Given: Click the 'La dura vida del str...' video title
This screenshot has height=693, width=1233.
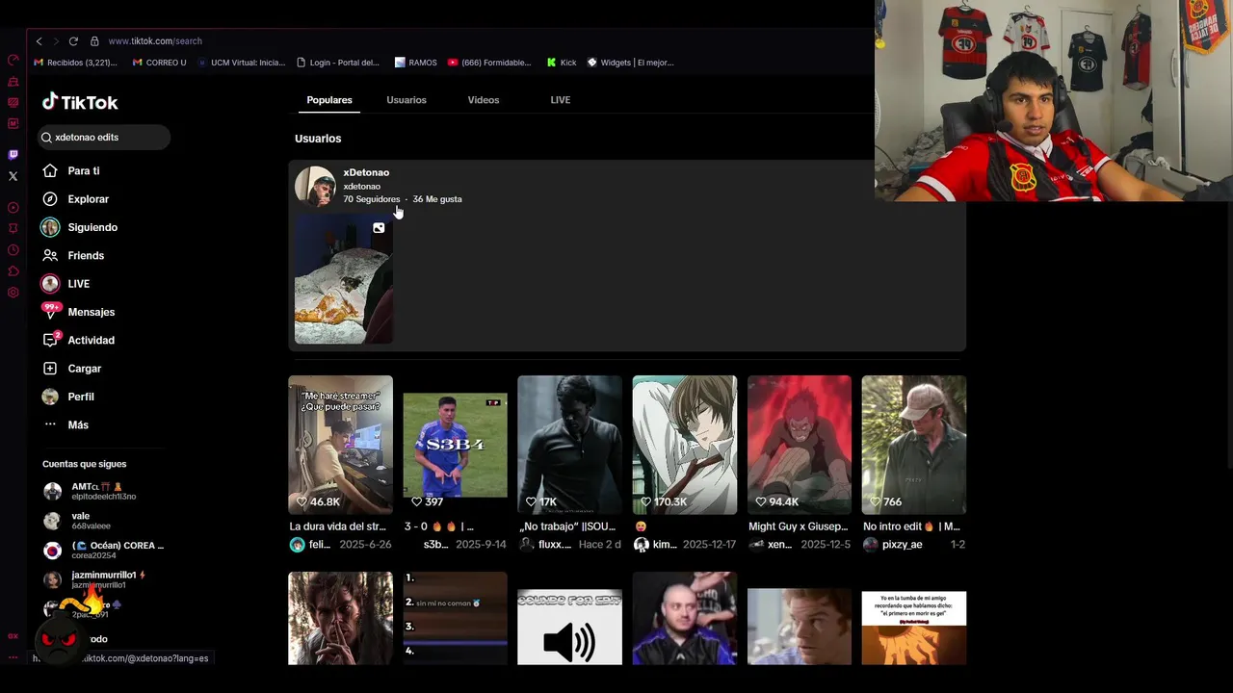Looking at the screenshot, I should click(x=337, y=526).
